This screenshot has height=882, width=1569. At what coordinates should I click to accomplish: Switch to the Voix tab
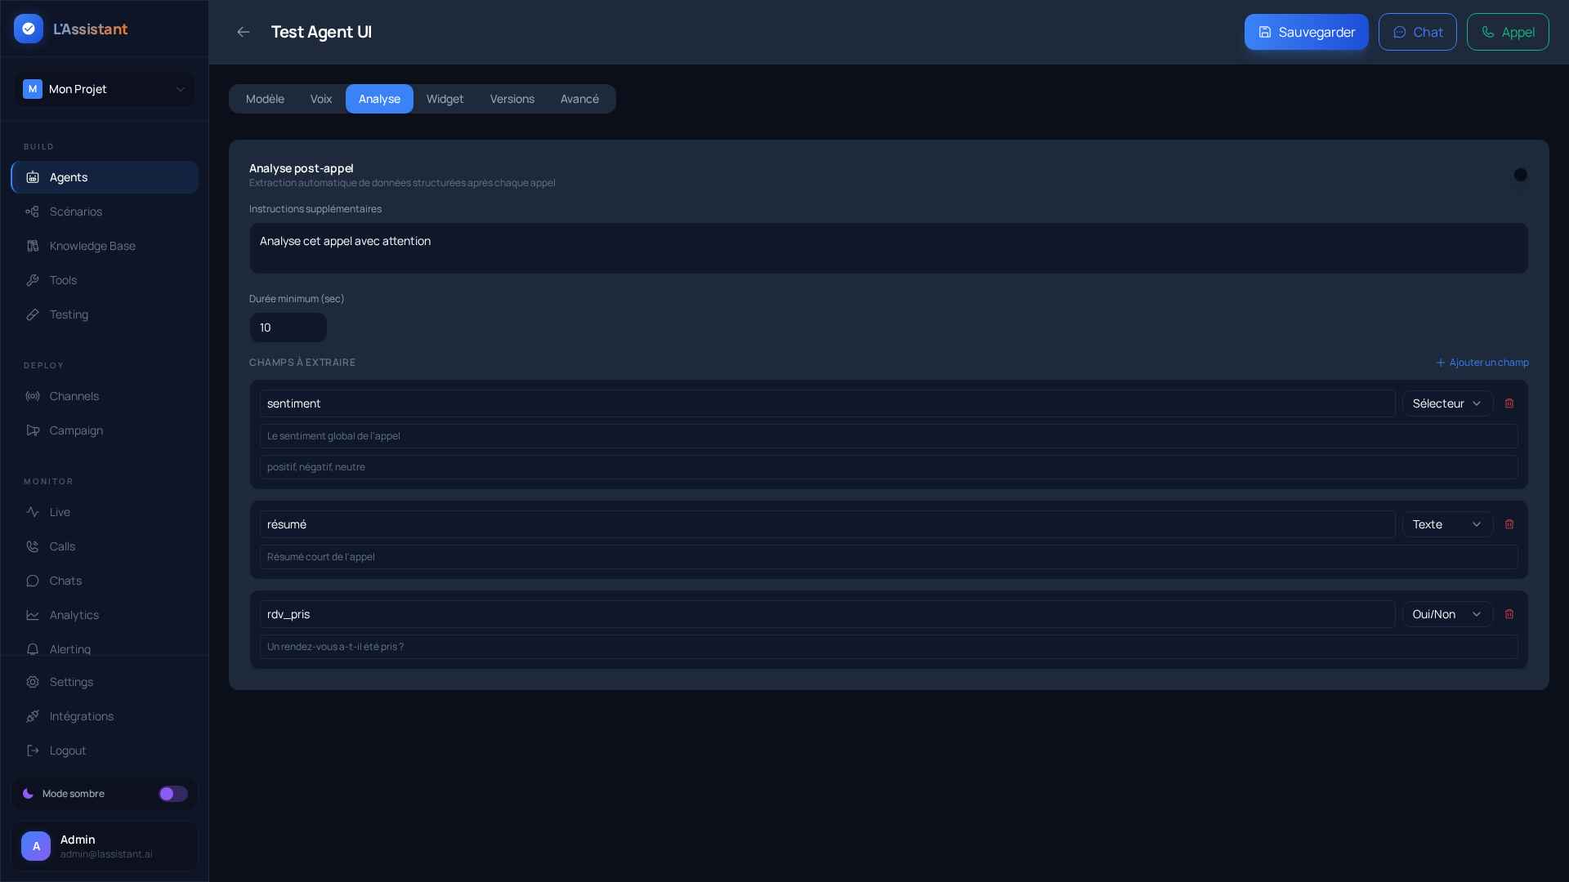[320, 99]
